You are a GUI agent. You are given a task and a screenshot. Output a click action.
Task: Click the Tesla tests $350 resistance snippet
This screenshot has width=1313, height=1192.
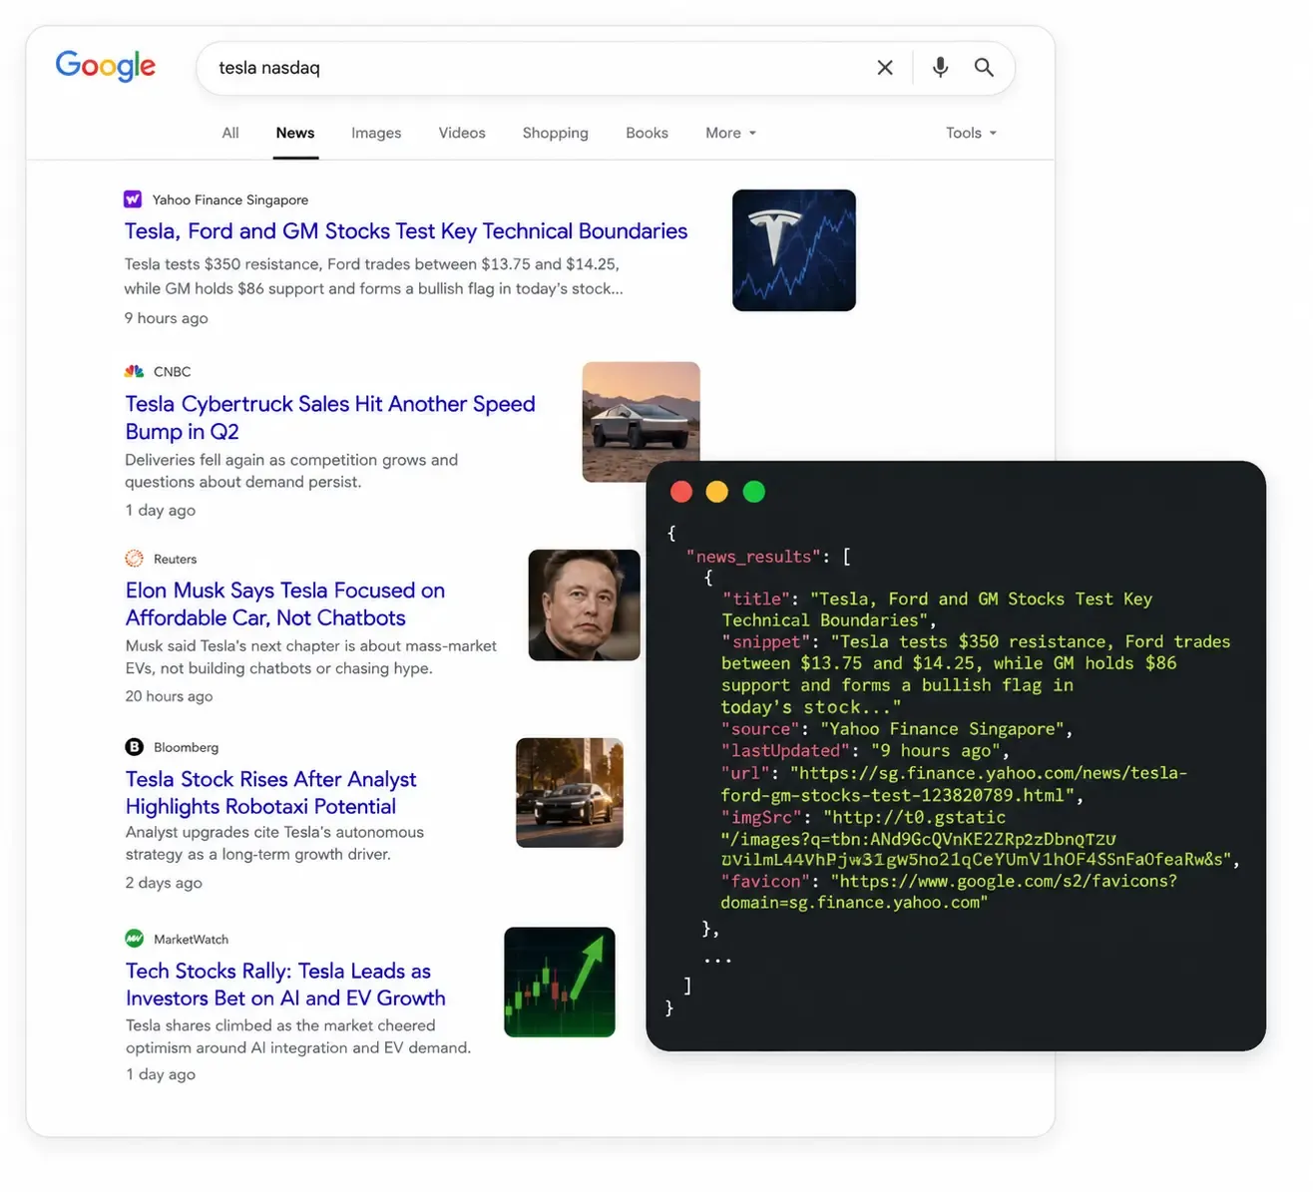pos(373,276)
